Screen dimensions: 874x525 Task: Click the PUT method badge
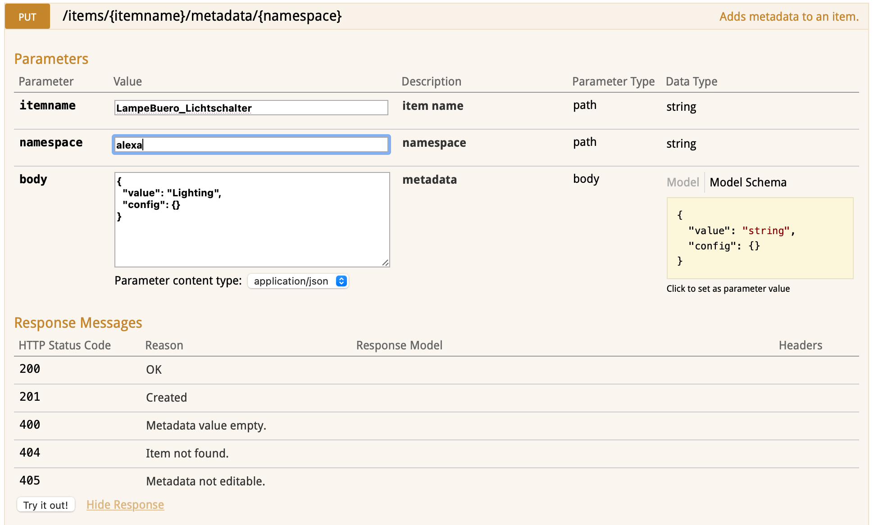(27, 17)
